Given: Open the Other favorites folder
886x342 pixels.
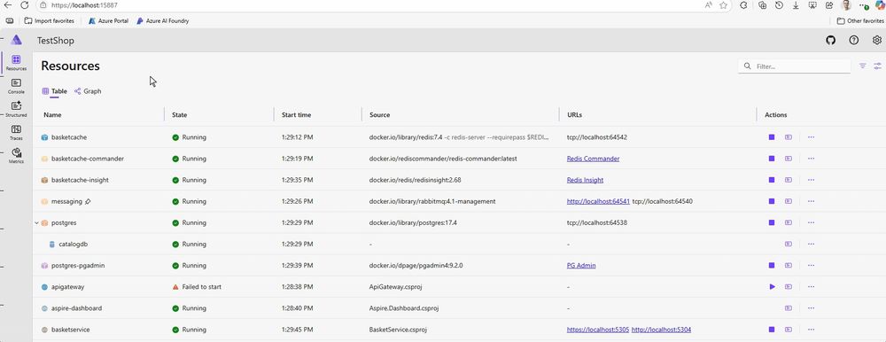Looking at the screenshot, I should pos(860,21).
